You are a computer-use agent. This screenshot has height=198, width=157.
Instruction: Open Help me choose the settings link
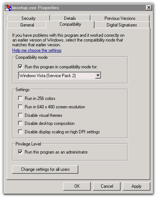coord(37,50)
